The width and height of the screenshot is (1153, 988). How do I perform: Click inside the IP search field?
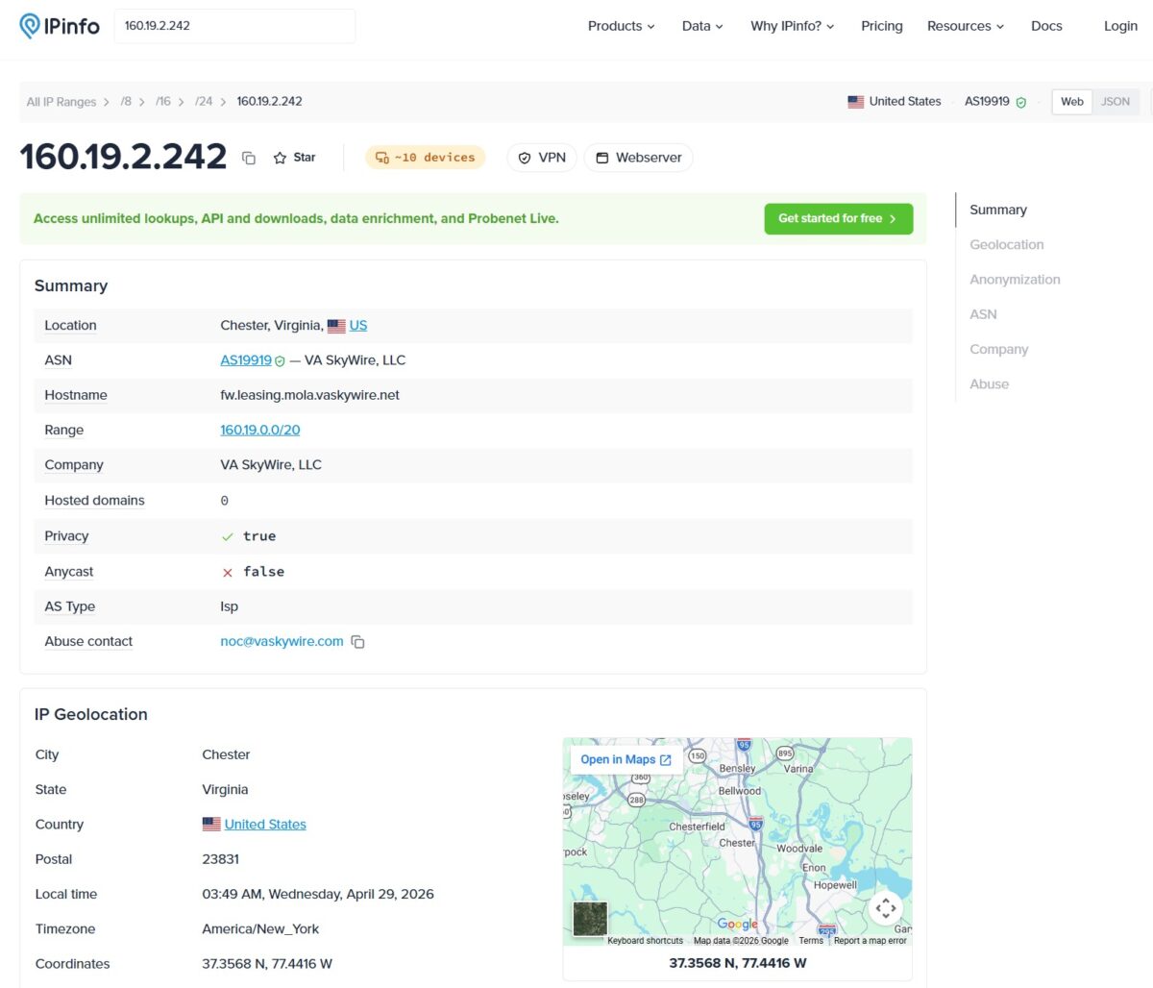pos(234,26)
